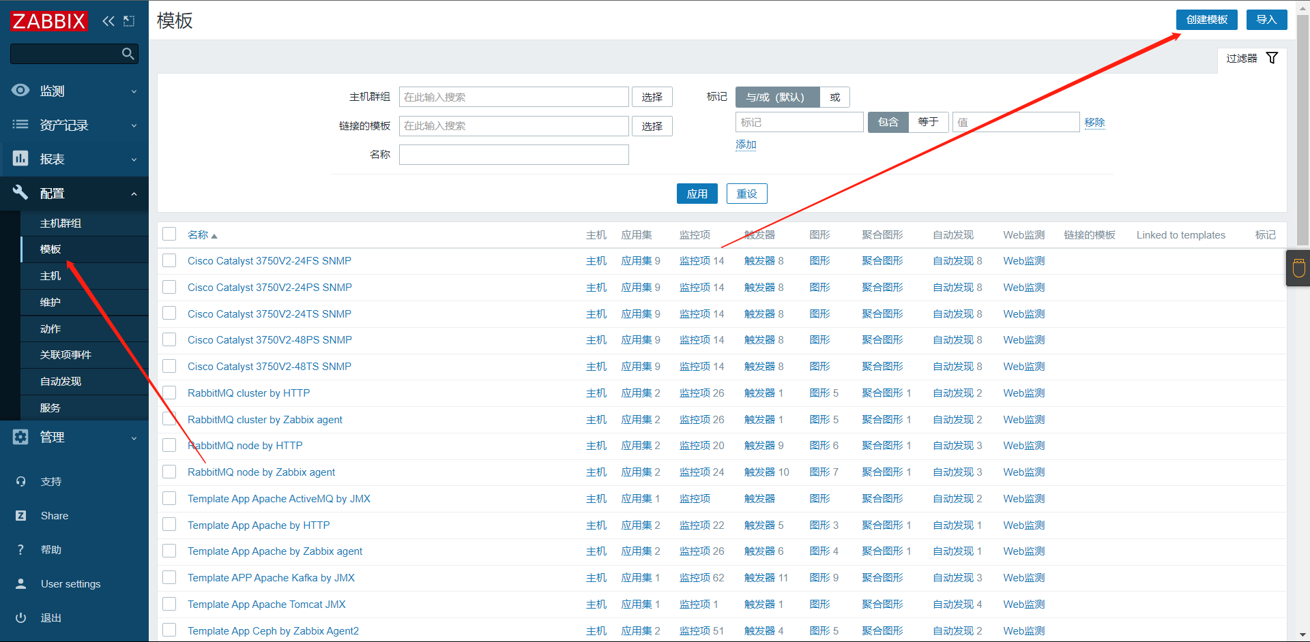The height and width of the screenshot is (642, 1310).
Task: Collapse the sidebar with double-chevron icon
Action: tap(108, 21)
